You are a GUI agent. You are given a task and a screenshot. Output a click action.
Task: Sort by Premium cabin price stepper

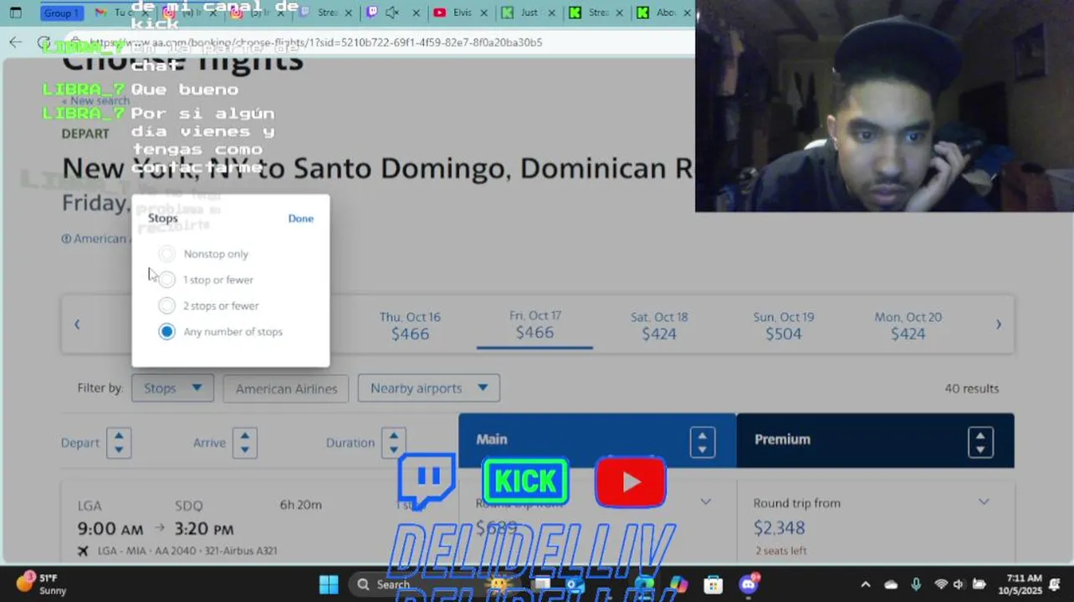(980, 442)
